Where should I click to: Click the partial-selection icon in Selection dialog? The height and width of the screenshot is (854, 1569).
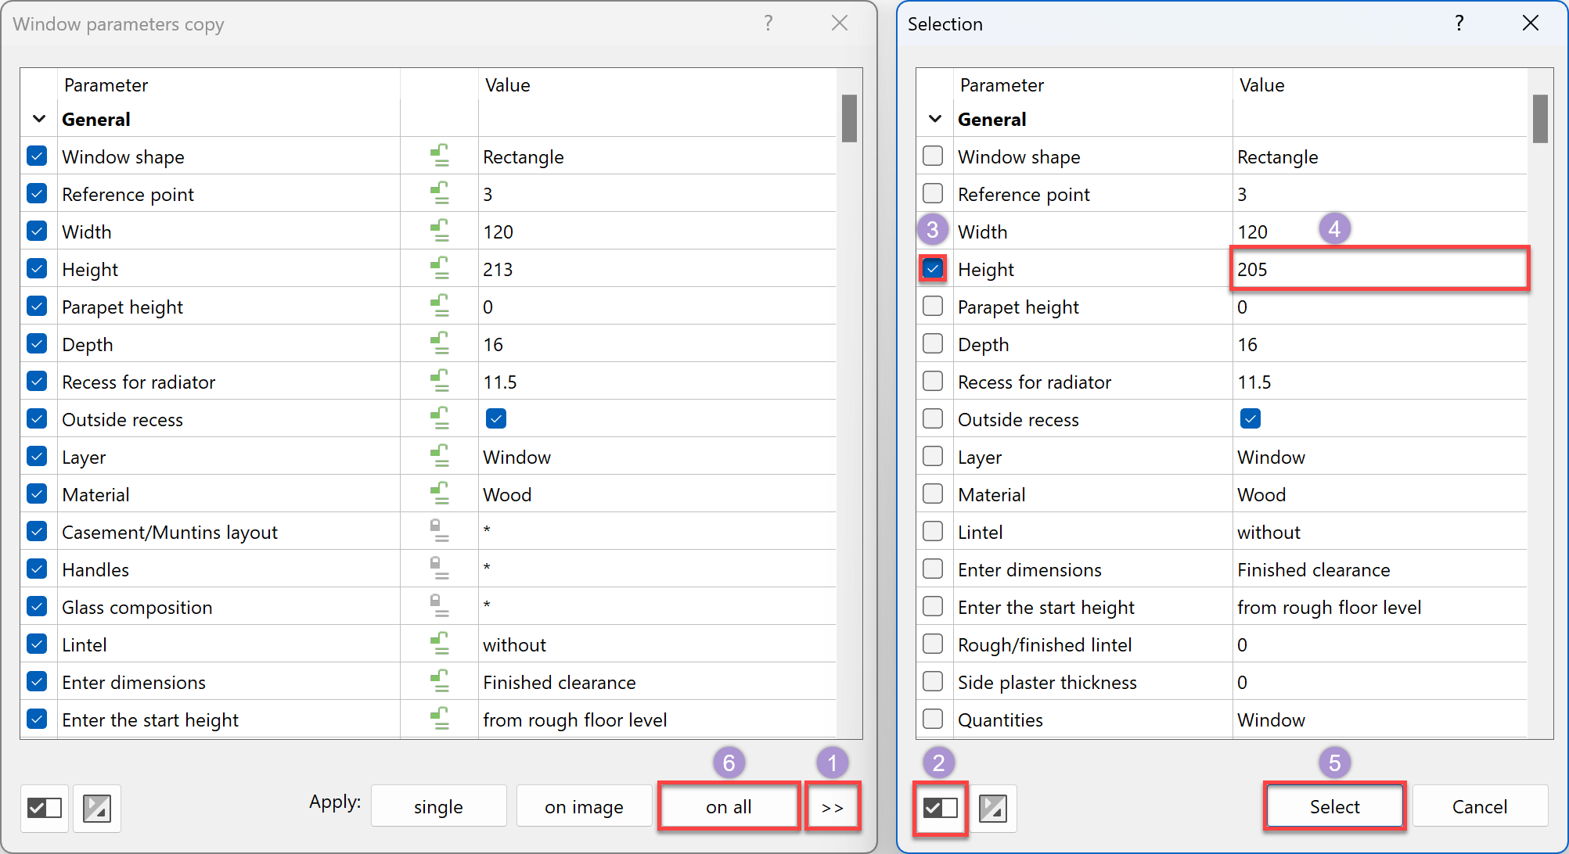pyautogui.click(x=993, y=809)
